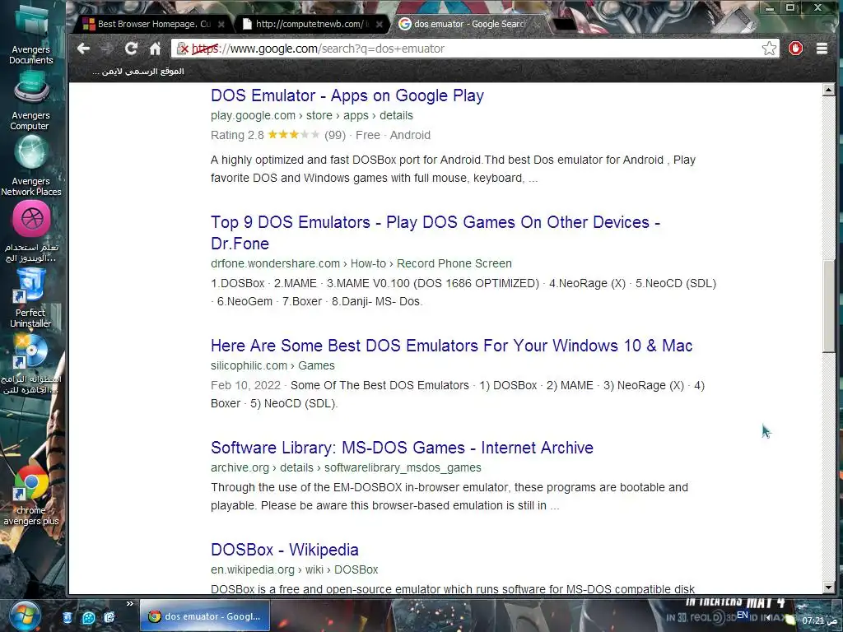Click the play.google.com breadcrumb text
This screenshot has width=843, height=632.
click(x=312, y=115)
